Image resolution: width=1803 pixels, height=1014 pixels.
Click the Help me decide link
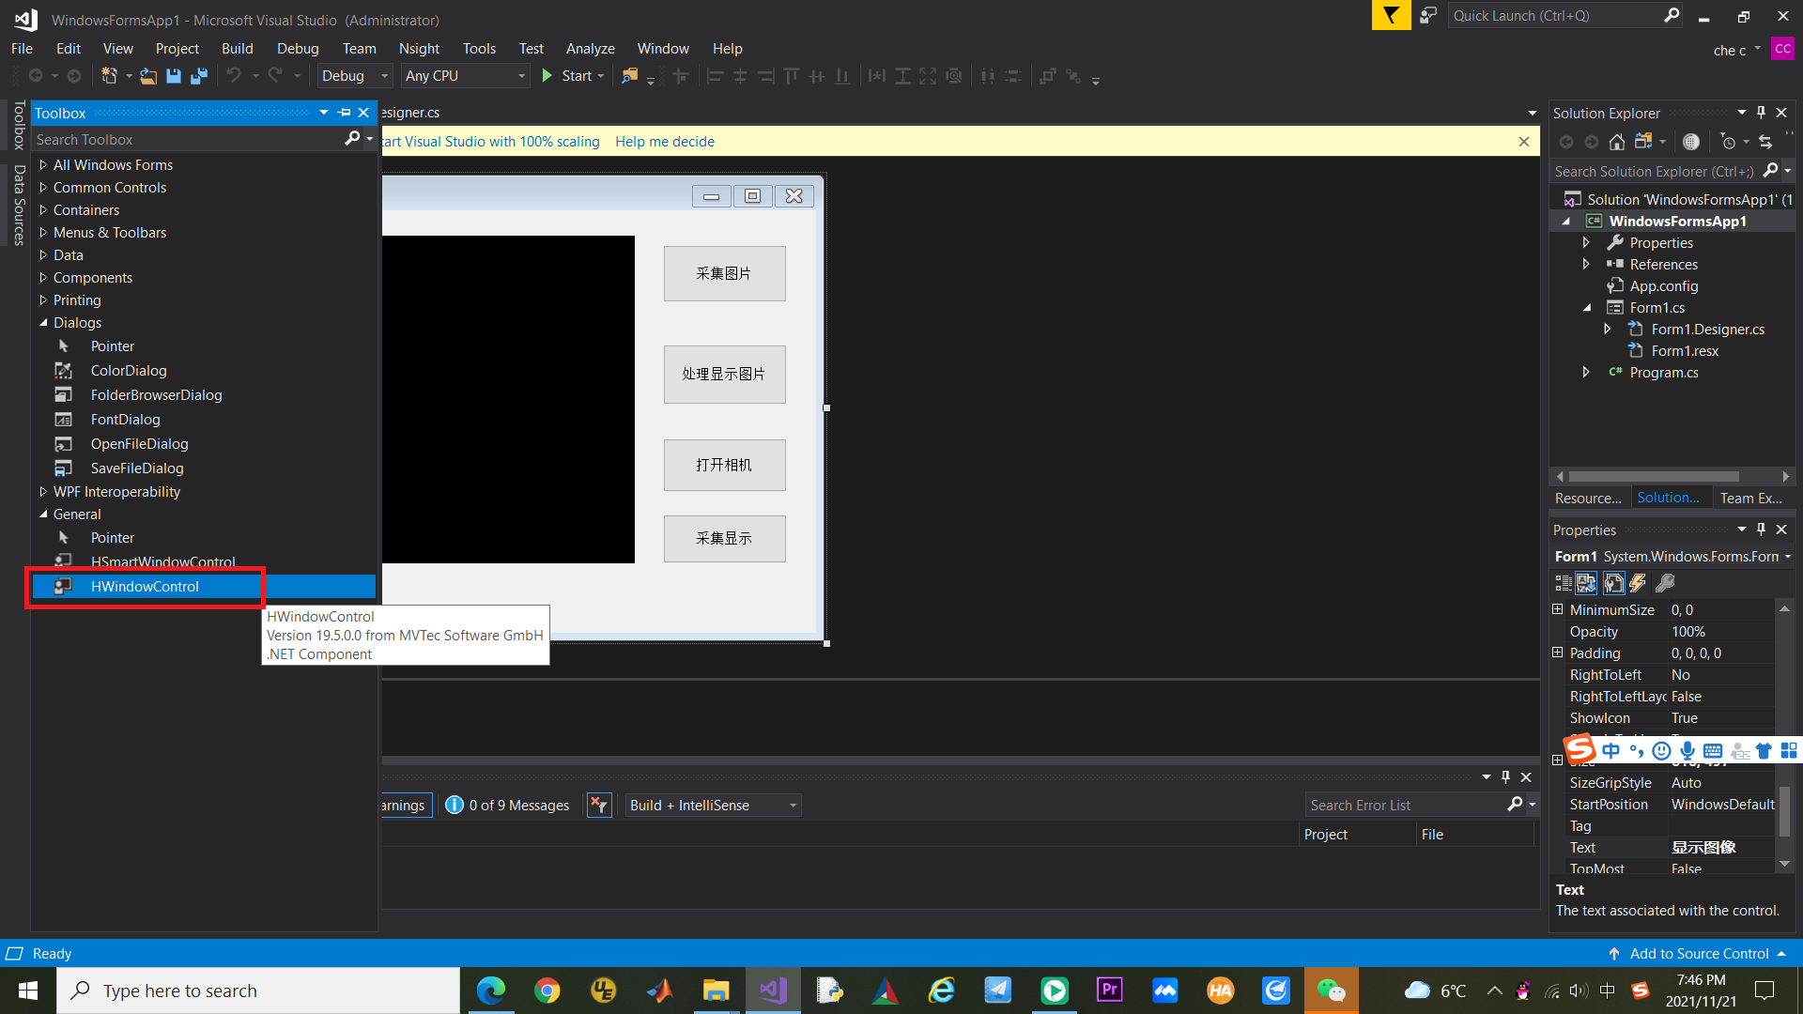pyautogui.click(x=665, y=142)
